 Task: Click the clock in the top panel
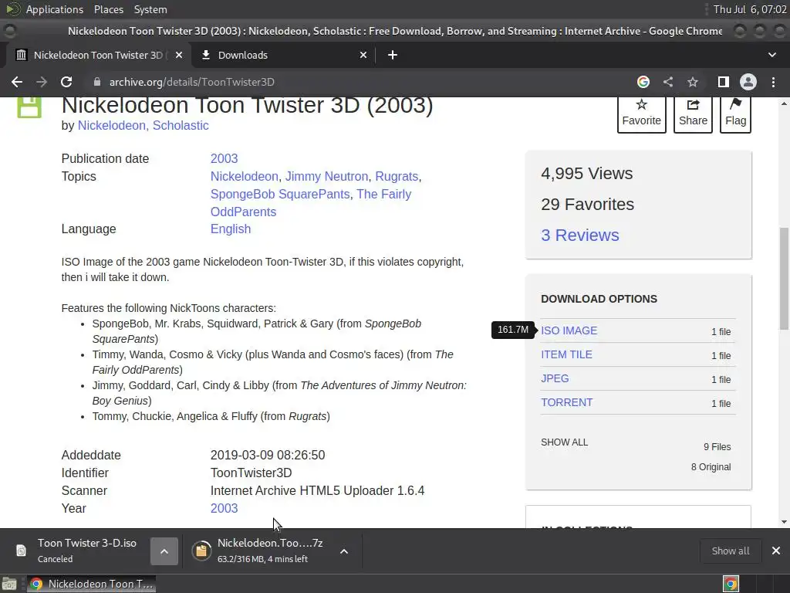(x=750, y=9)
